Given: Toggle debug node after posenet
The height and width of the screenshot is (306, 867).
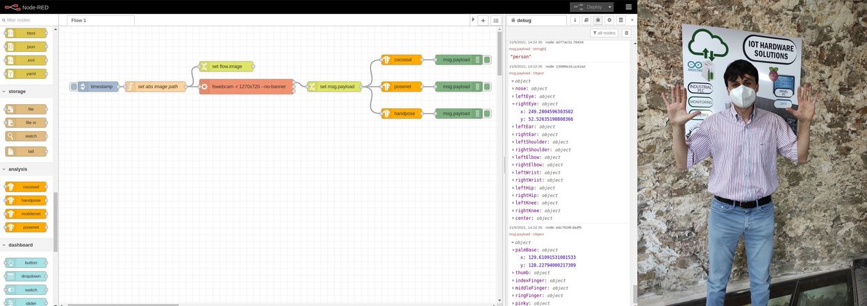Looking at the screenshot, I should 487,87.
